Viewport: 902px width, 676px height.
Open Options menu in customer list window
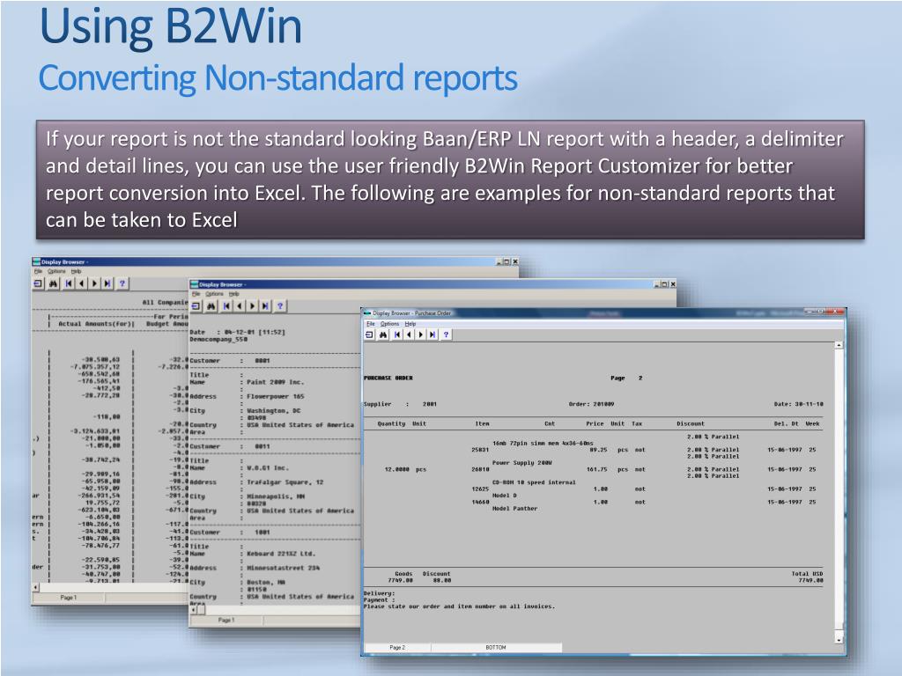(x=215, y=294)
